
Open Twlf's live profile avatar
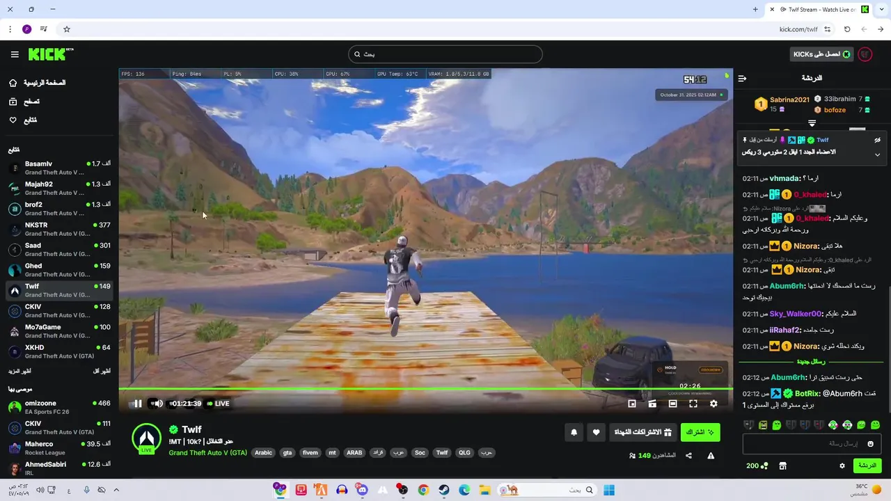[146, 438]
